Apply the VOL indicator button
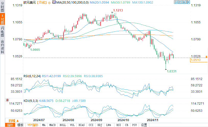This screenshot has height=127, width=208. (72, 125)
